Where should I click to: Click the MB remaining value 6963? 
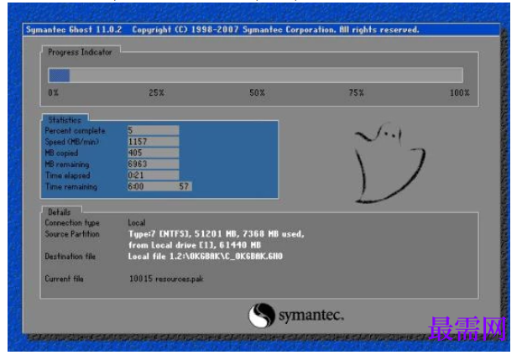(153, 164)
